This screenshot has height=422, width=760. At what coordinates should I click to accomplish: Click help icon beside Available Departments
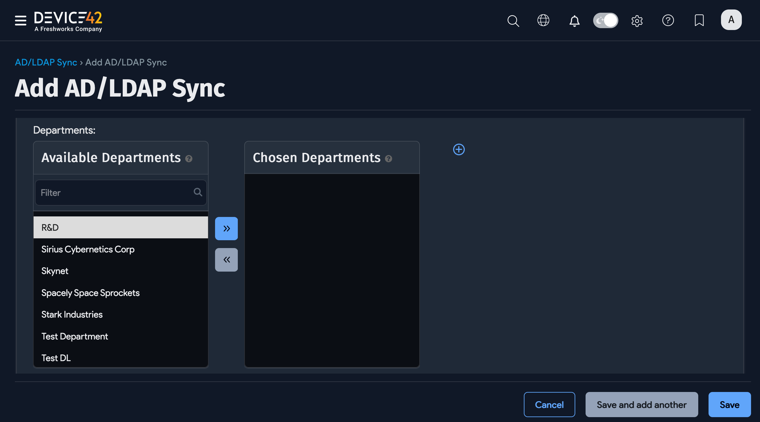[x=189, y=159]
